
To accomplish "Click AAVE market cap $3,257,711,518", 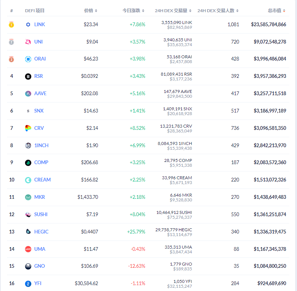I will point(270,93).
